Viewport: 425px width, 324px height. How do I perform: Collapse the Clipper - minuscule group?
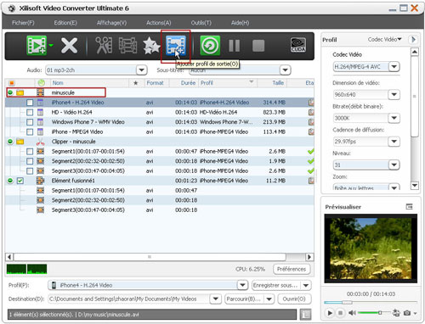click(x=10, y=142)
